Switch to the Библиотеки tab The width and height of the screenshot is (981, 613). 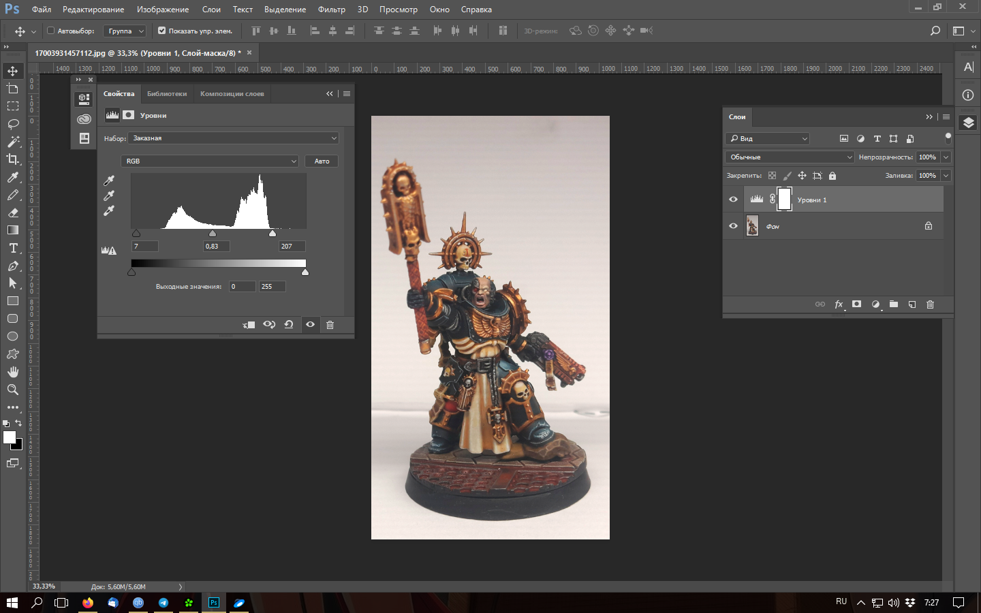pyautogui.click(x=167, y=94)
